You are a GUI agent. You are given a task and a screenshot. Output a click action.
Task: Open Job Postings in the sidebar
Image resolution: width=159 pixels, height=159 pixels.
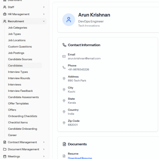click(x=16, y=53)
